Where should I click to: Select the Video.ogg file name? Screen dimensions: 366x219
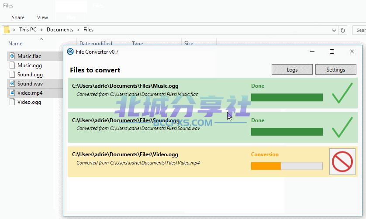tap(29, 102)
